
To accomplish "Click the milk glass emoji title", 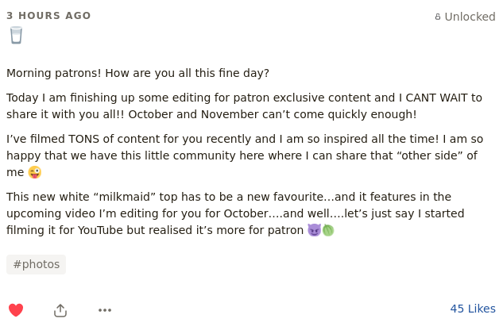I will pos(16,35).
